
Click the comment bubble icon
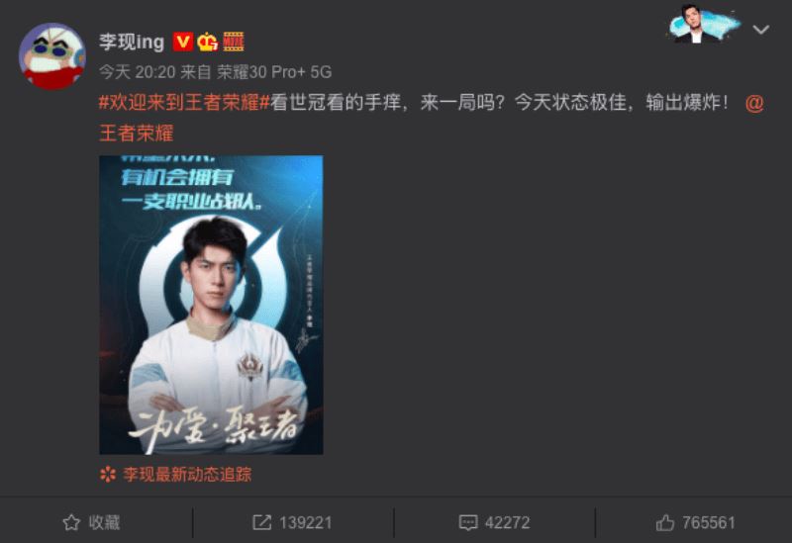(467, 522)
